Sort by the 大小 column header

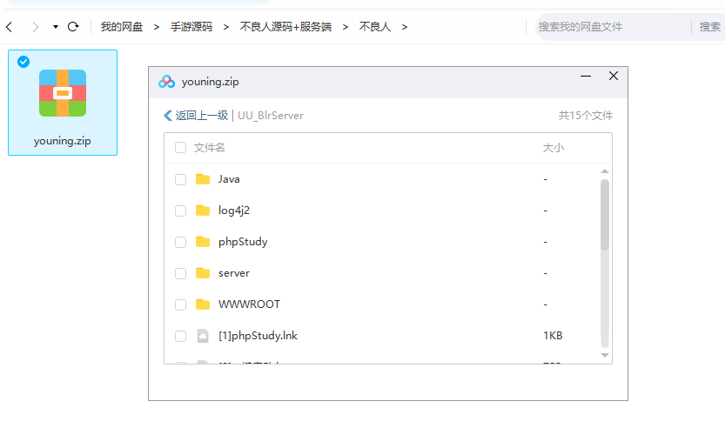pyautogui.click(x=553, y=147)
